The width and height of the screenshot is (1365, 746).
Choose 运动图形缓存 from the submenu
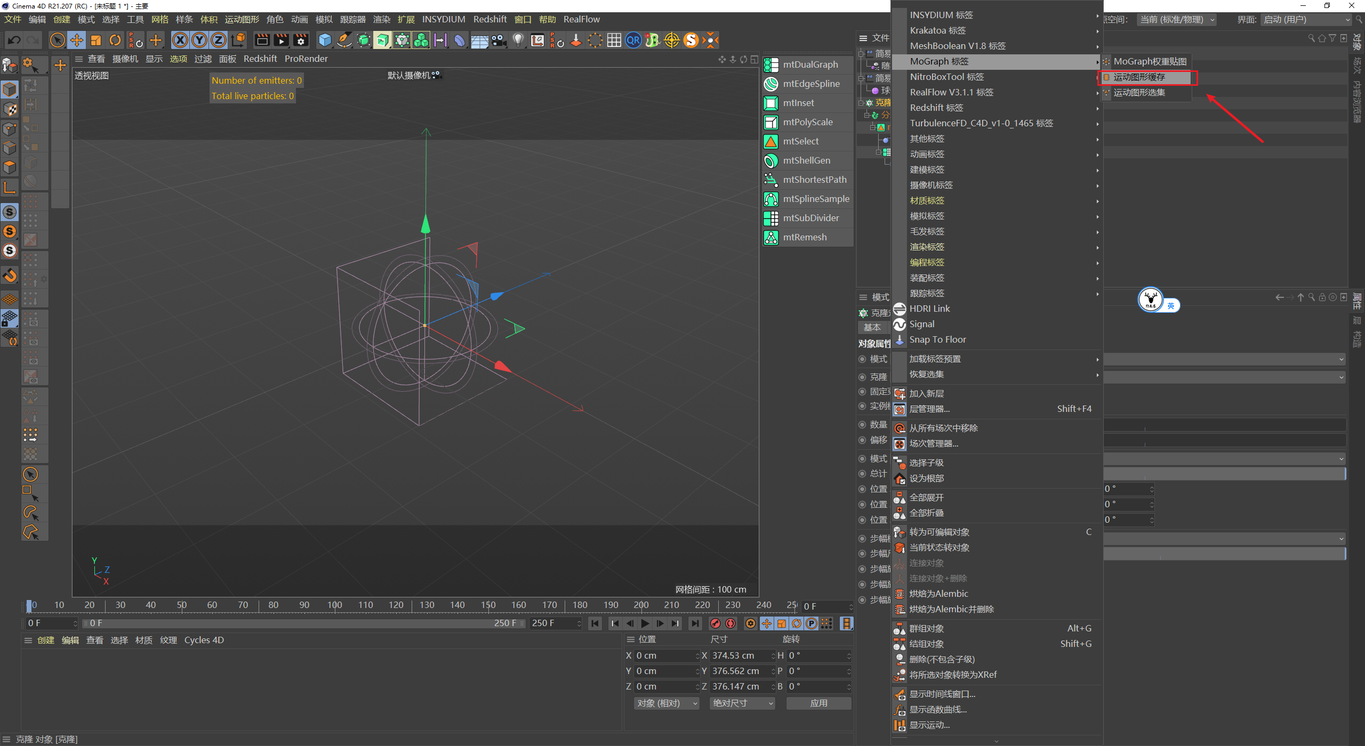pos(1139,77)
